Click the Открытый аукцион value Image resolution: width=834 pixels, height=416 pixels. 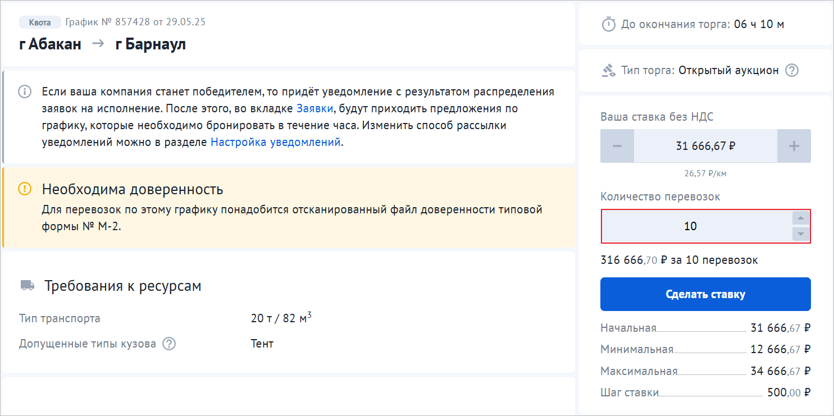tap(728, 71)
